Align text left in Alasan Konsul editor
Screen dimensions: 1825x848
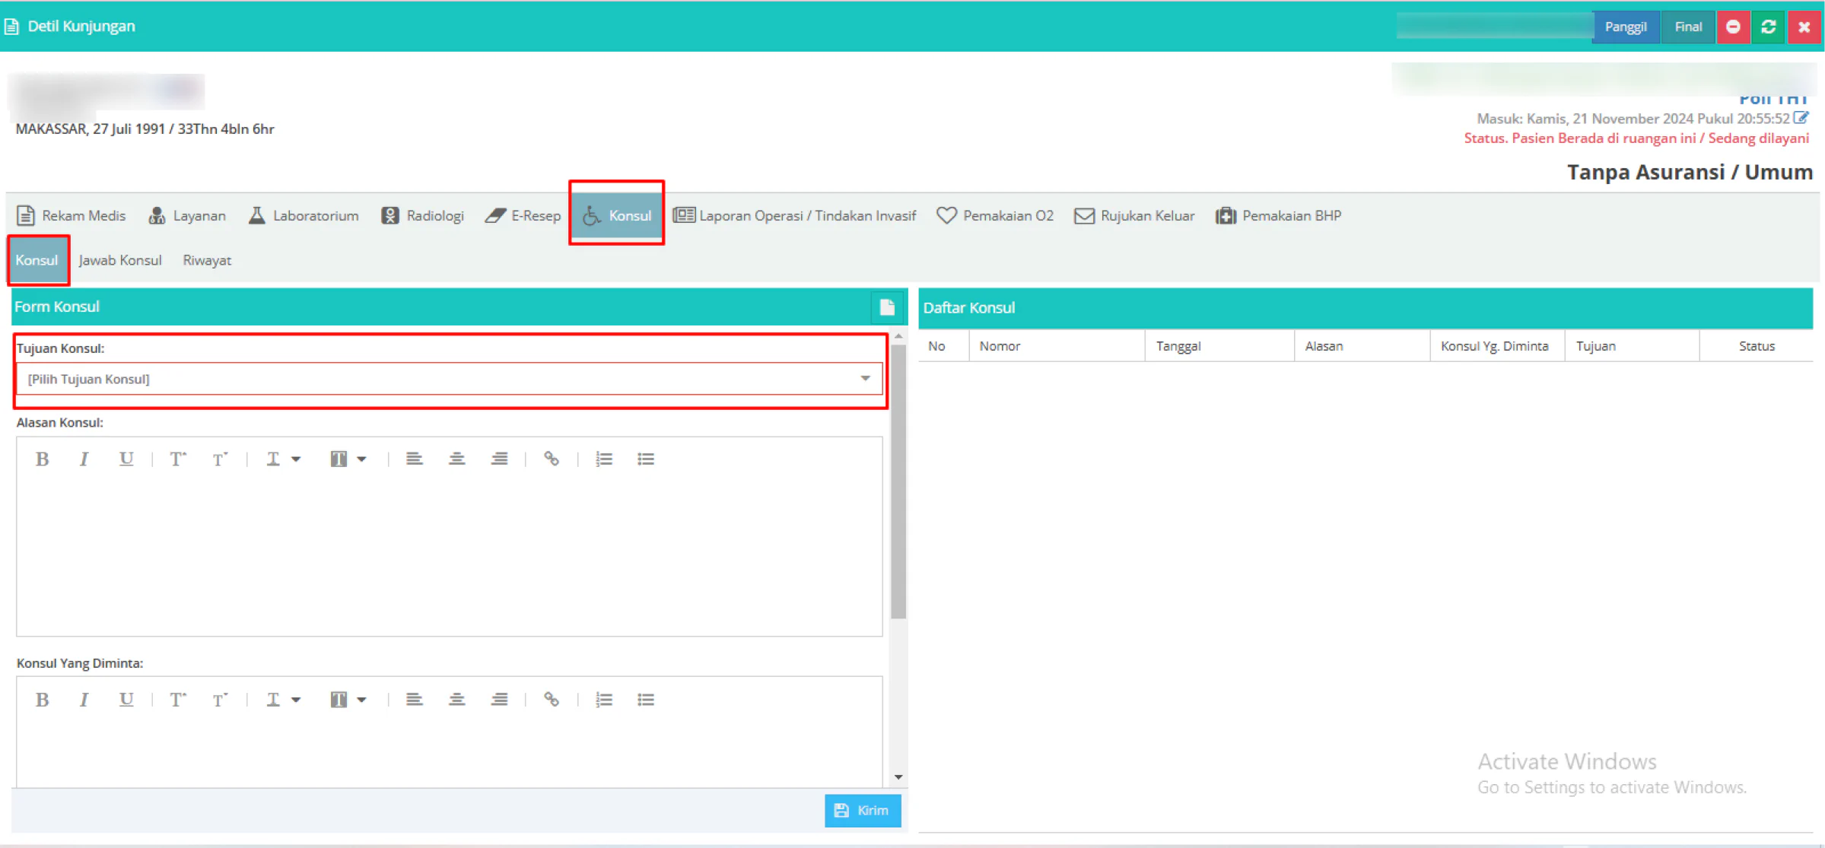414,459
